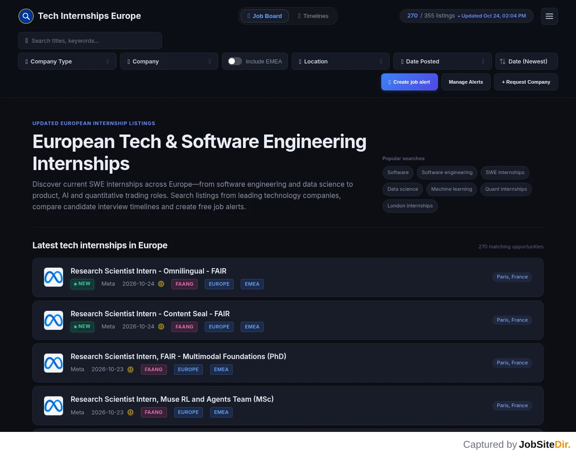This screenshot has height=458, width=576.
Task: Click the Meta logo on Multimodal Foundations listing
Action: pyautogui.click(x=54, y=363)
